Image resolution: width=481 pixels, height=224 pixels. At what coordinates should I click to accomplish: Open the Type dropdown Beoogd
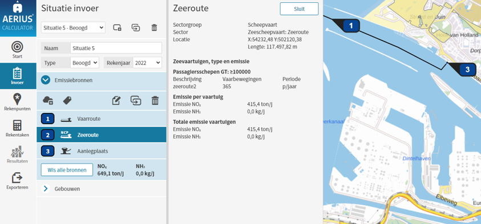[84, 63]
